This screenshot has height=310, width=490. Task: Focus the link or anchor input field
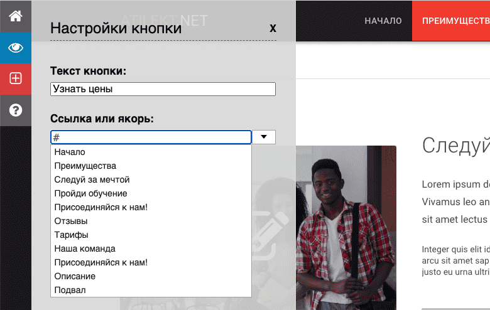click(x=151, y=137)
